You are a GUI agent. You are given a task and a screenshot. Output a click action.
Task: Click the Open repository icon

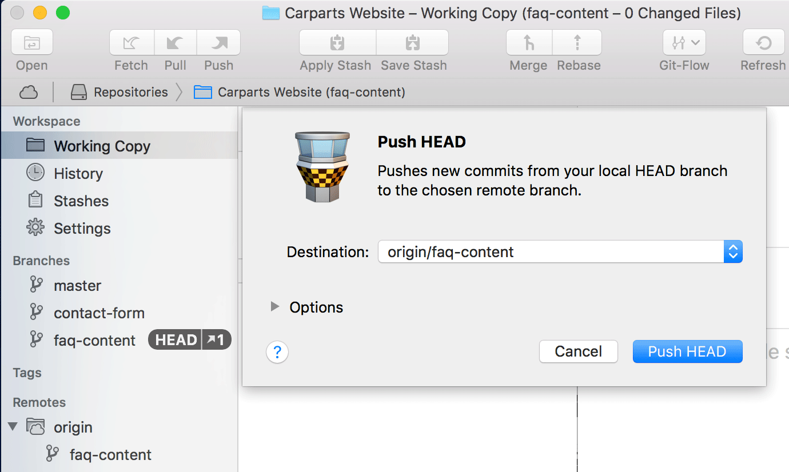(32, 43)
